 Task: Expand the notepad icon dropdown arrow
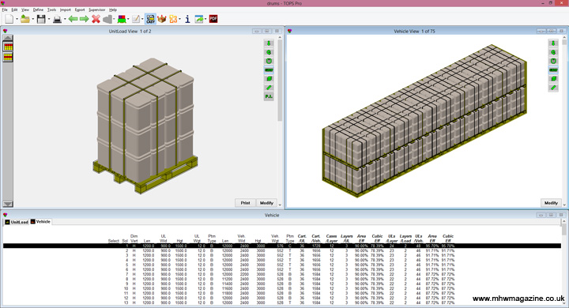coord(142,19)
